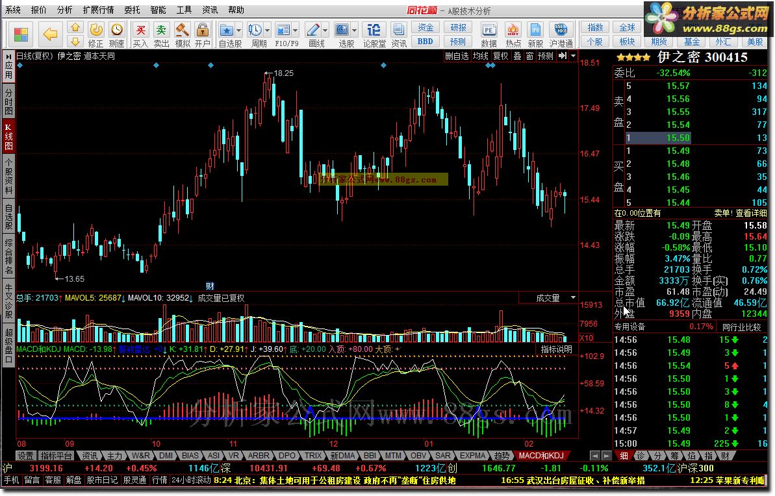
Task: Click the yellow back arrow icon
Action: pyautogui.click(x=50, y=34)
